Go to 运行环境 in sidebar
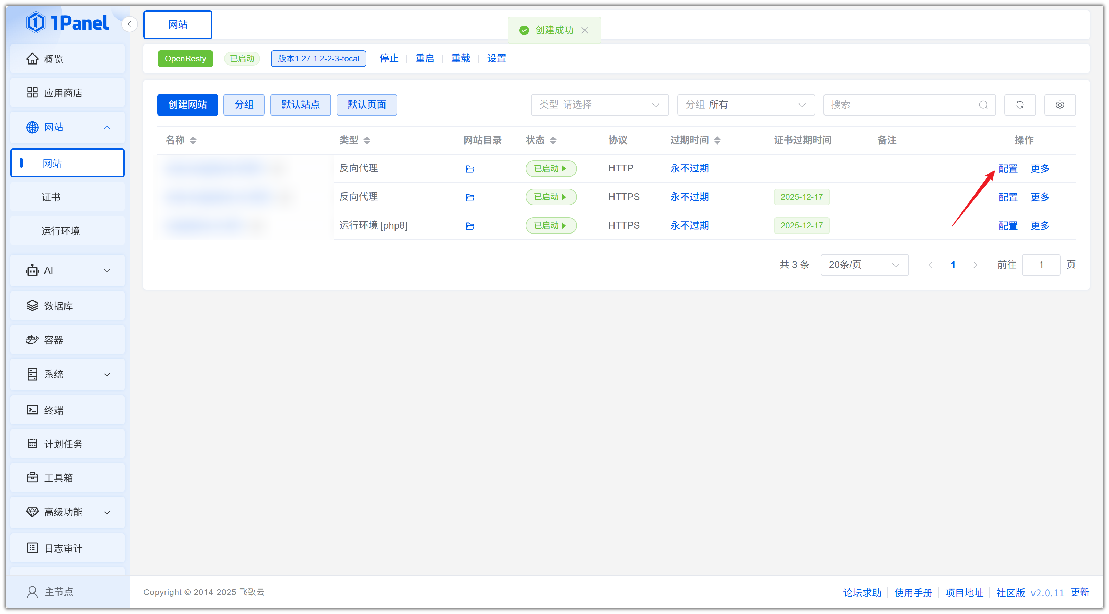Image resolution: width=1109 pixels, height=614 pixels. pyautogui.click(x=60, y=231)
